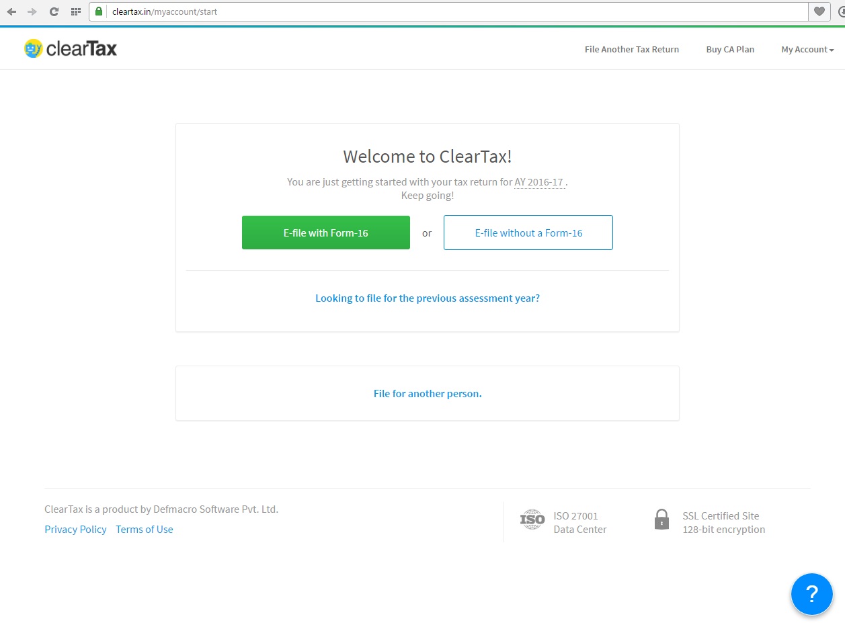Click the green SSL padlock in address bar

click(99, 11)
